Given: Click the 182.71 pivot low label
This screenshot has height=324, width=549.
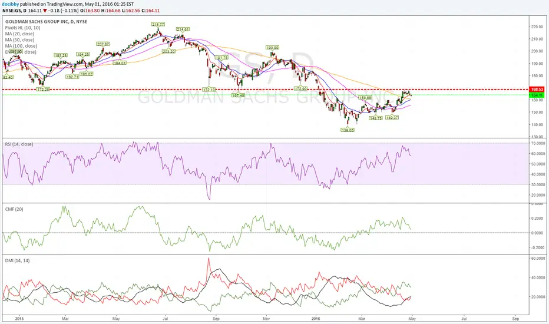Looking at the screenshot, I should [x=72, y=77].
